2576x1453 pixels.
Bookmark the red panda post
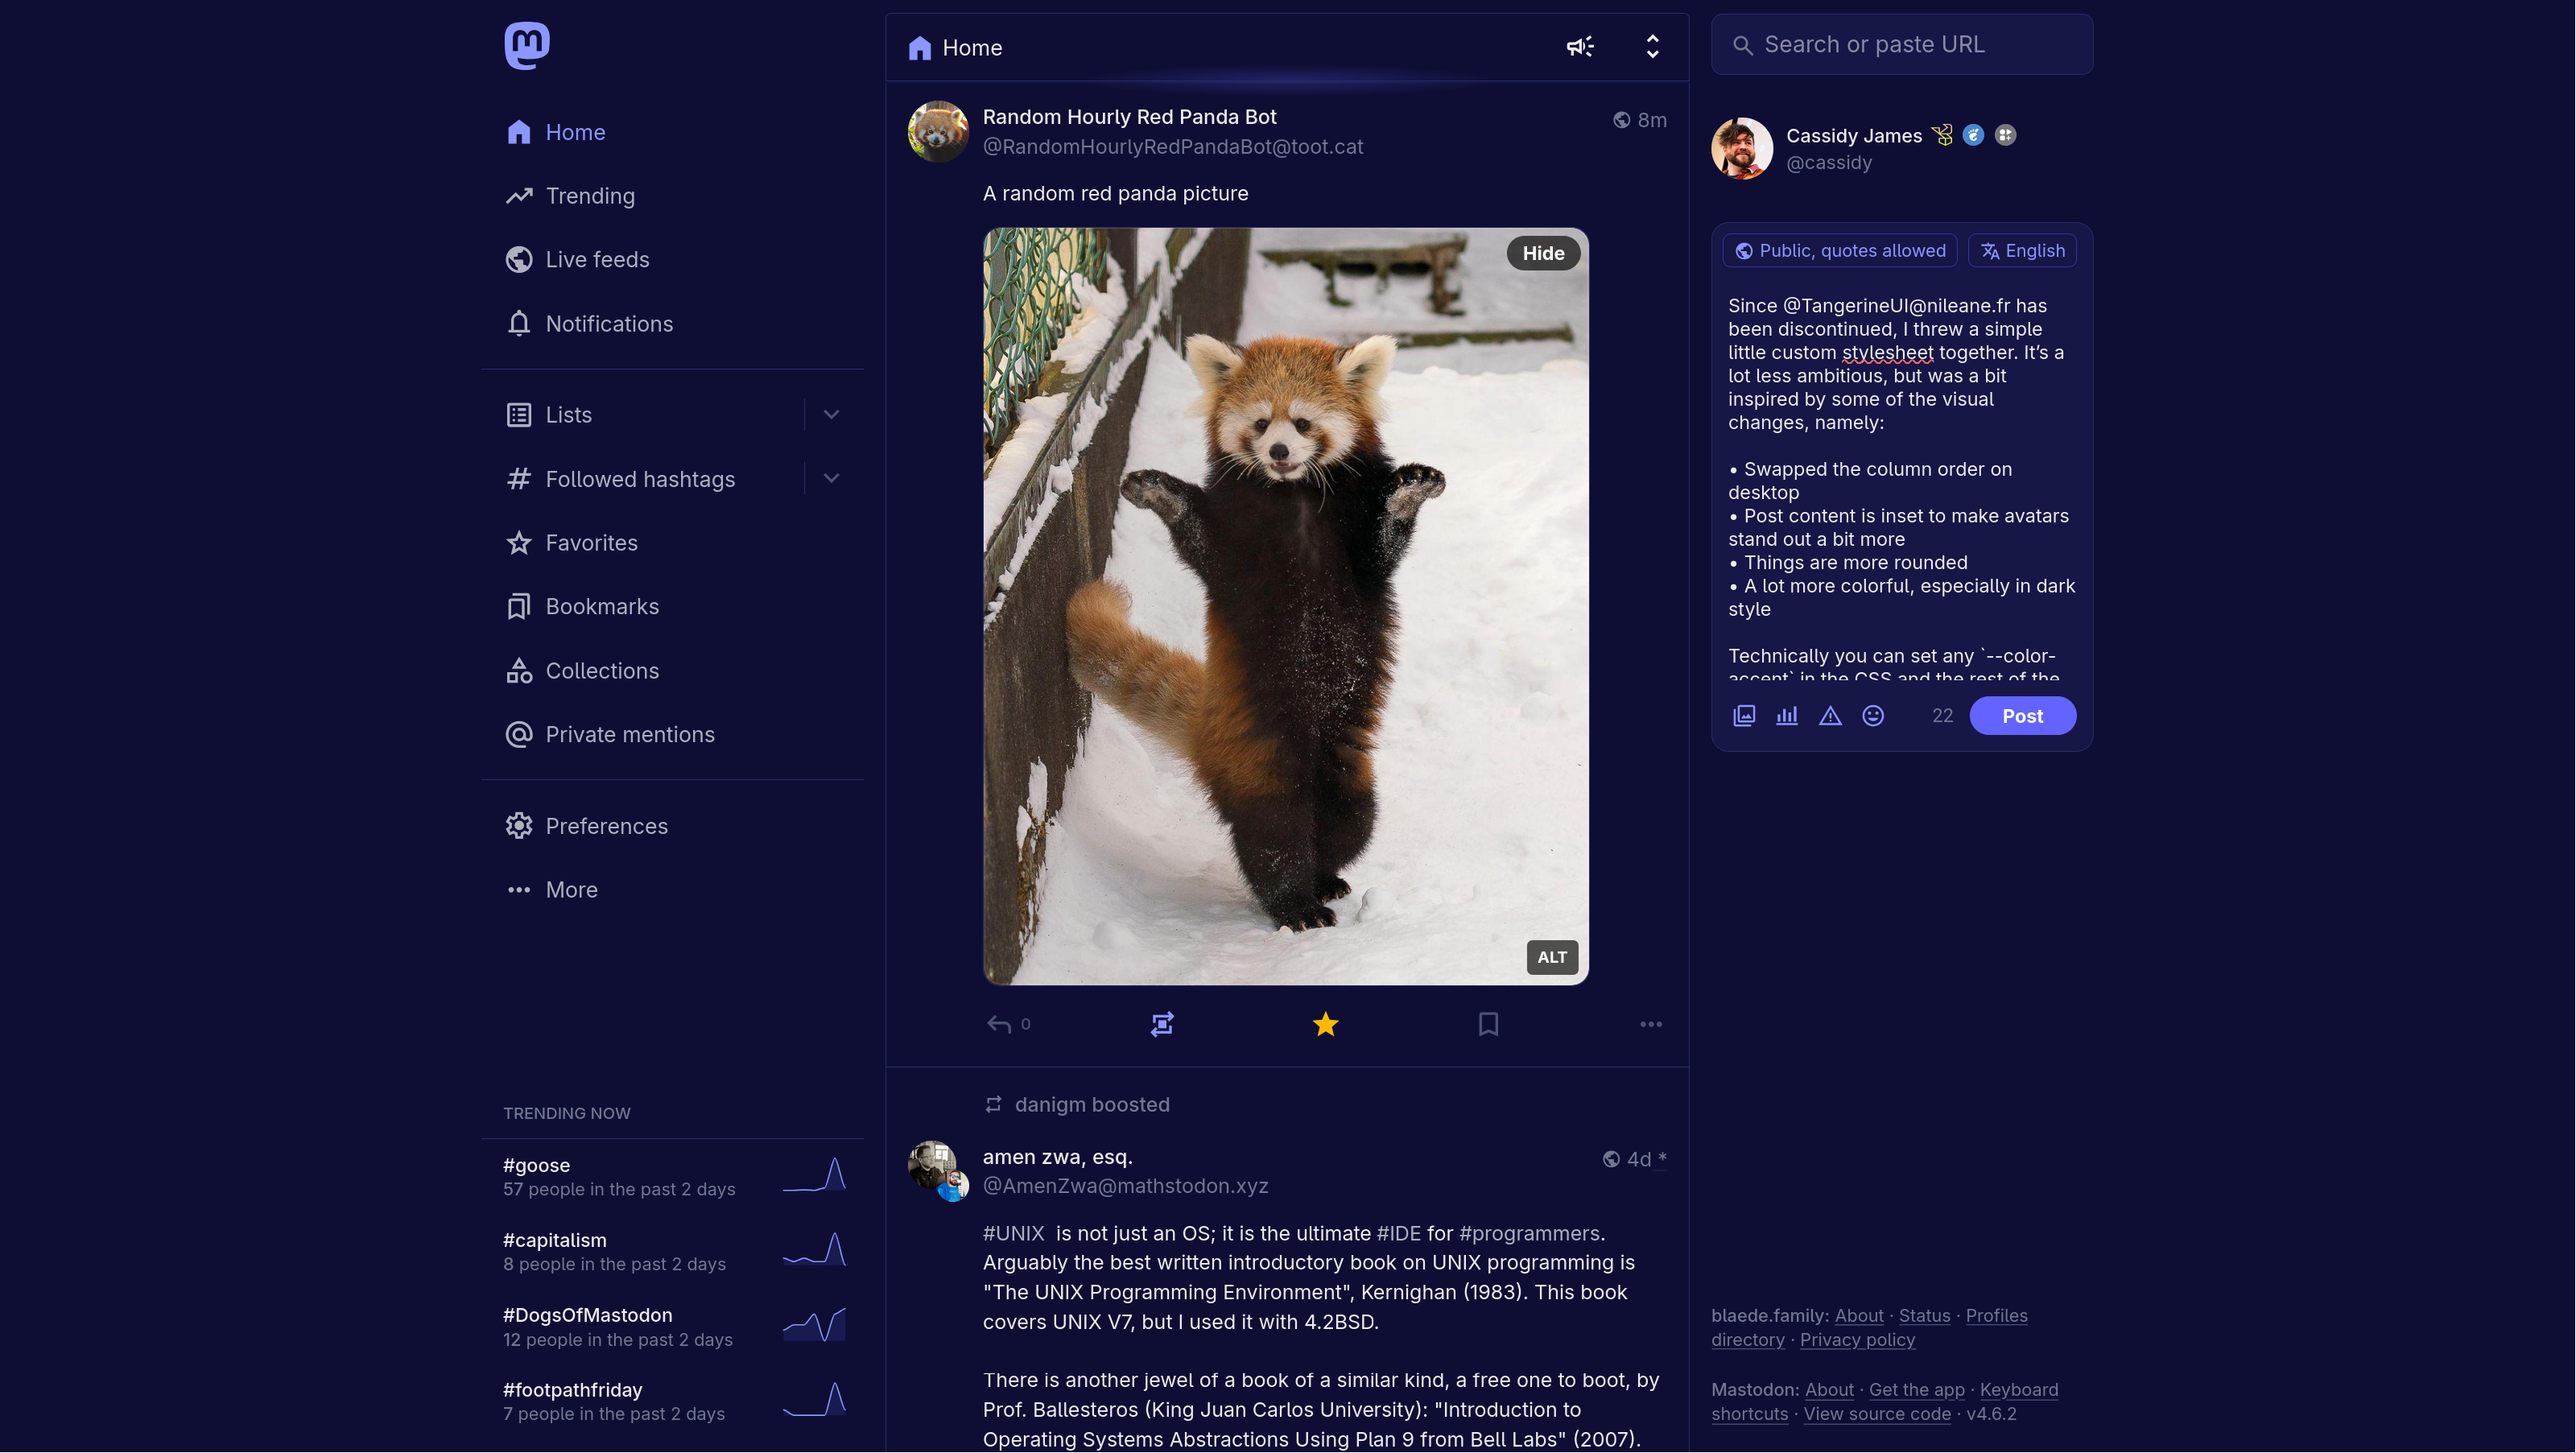pos(1488,1024)
